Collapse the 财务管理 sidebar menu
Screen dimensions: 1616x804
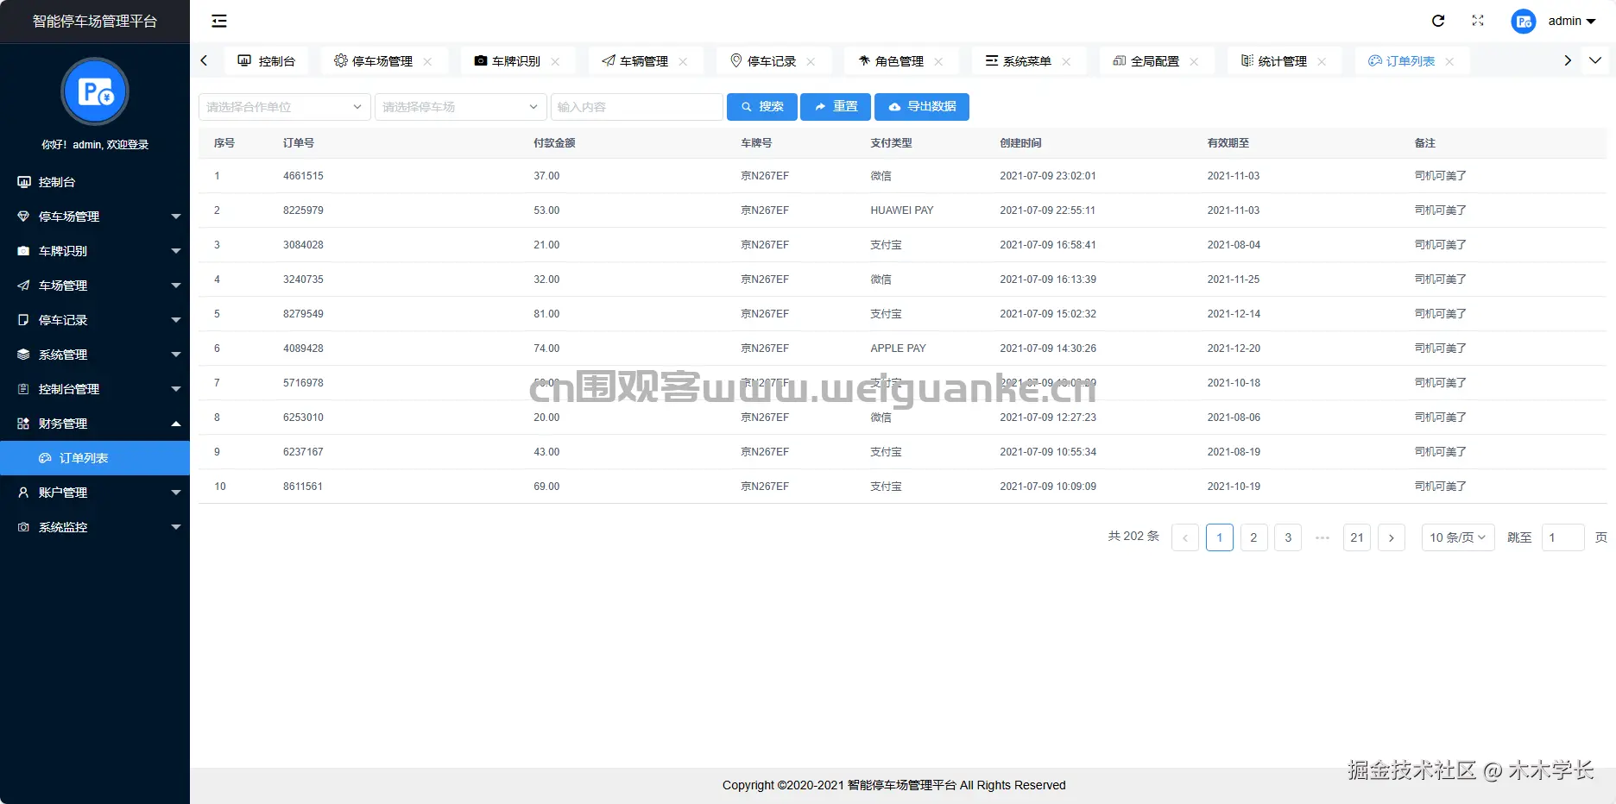(x=95, y=424)
